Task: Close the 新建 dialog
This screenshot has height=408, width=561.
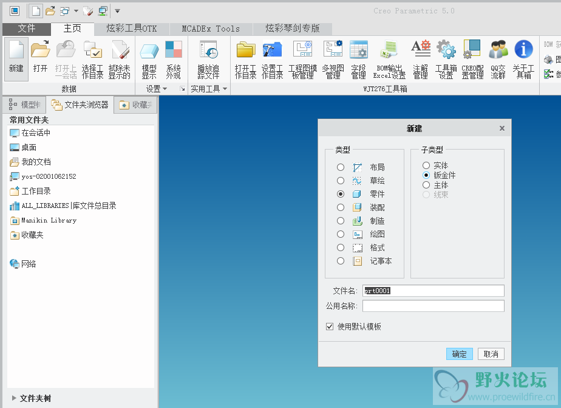Action: coord(502,128)
